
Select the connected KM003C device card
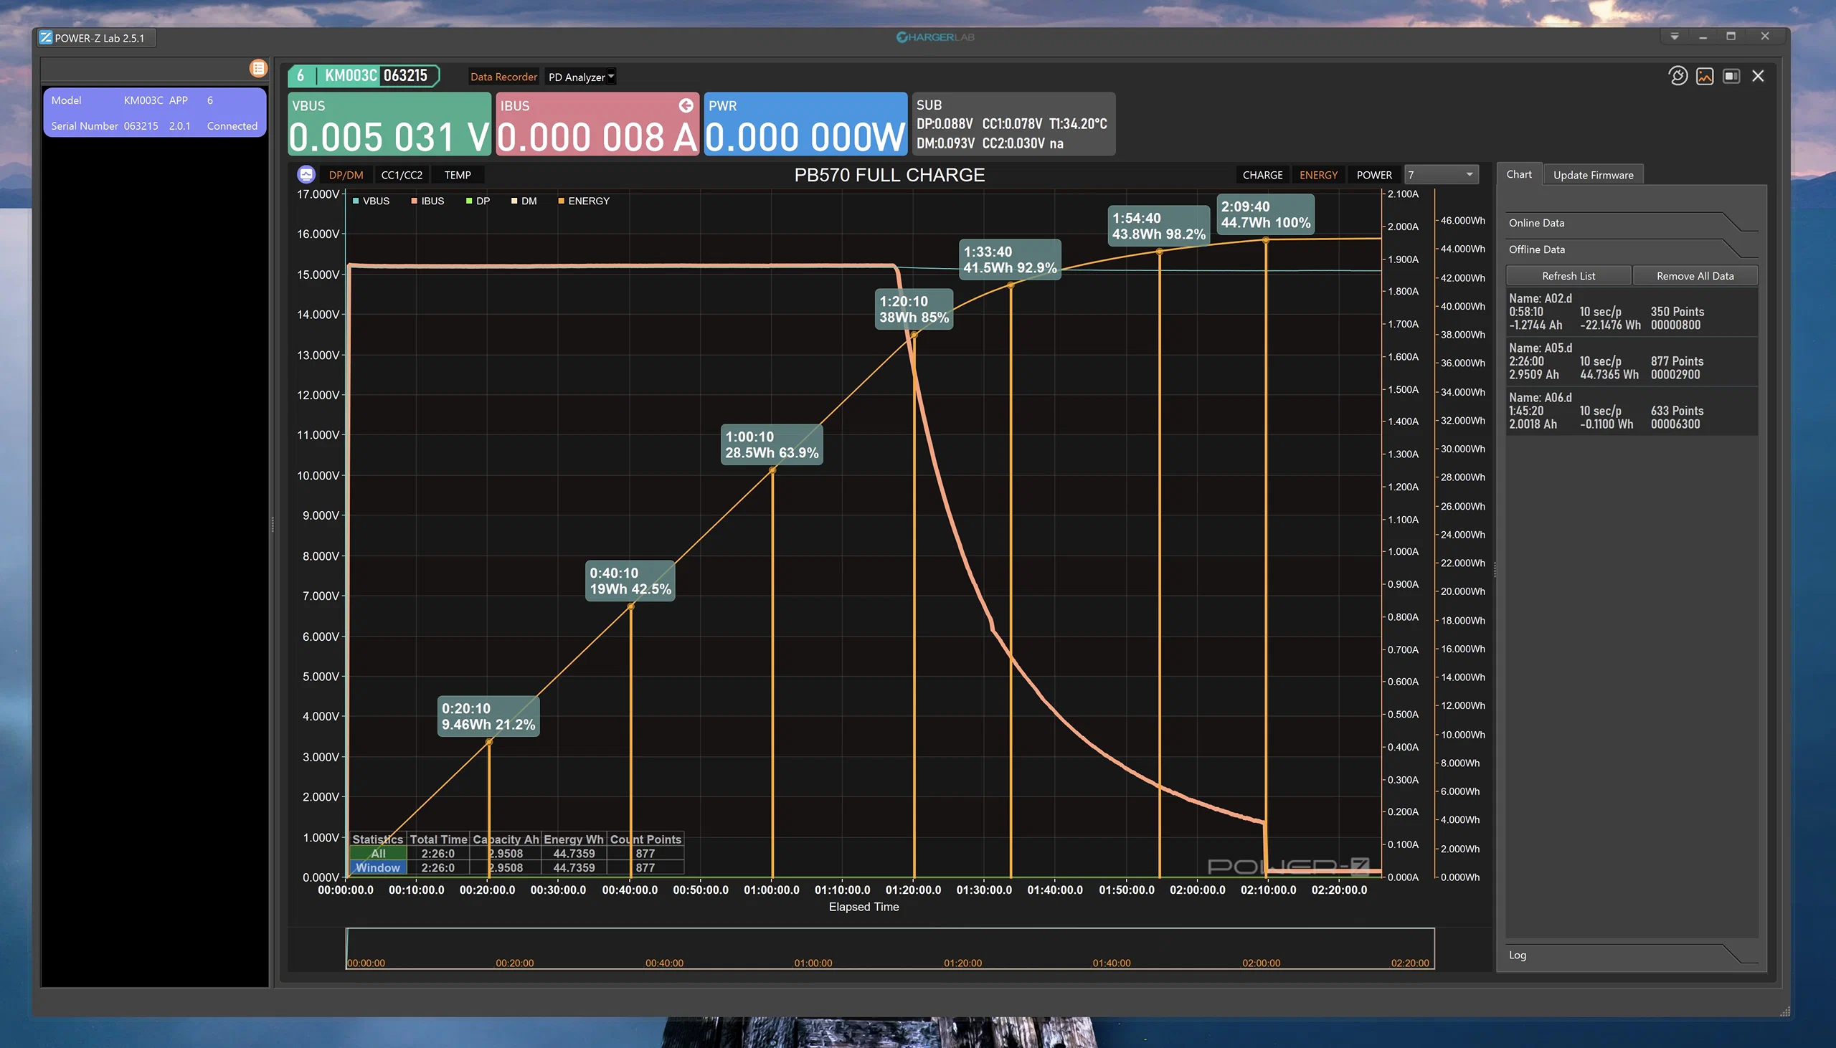(x=154, y=113)
